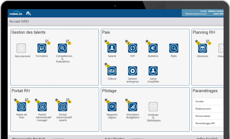Open the Formation module icon
230x139 pixels.
[x=42, y=48]
